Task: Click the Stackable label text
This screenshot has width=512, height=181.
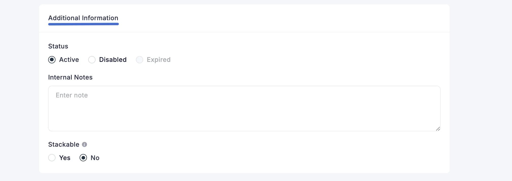Action: [x=64, y=144]
